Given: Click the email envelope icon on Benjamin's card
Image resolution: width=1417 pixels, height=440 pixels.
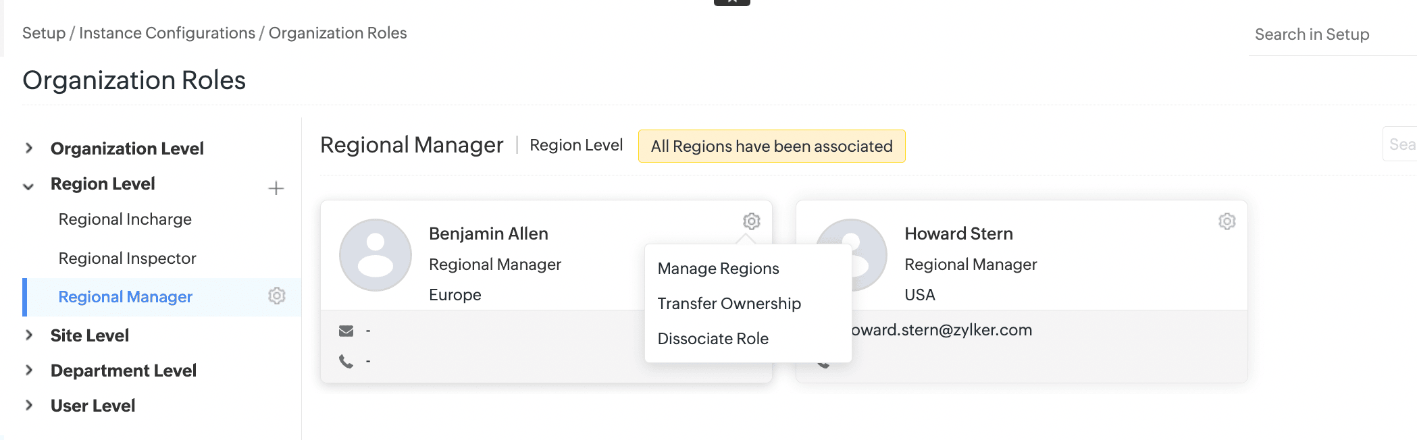Looking at the screenshot, I should pyautogui.click(x=346, y=331).
